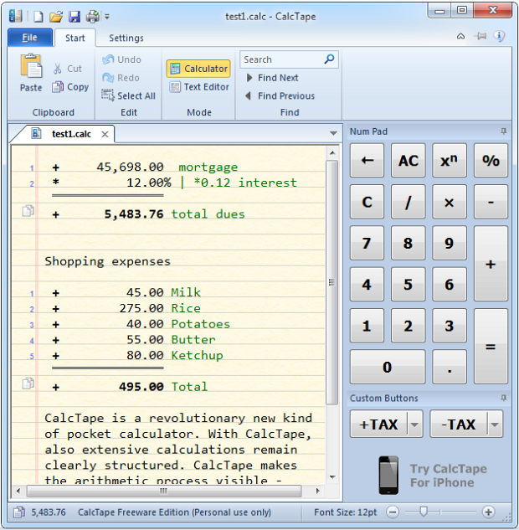The height and width of the screenshot is (530, 519).
Task: Open the +TAX dropdown arrow
Action: (x=415, y=424)
